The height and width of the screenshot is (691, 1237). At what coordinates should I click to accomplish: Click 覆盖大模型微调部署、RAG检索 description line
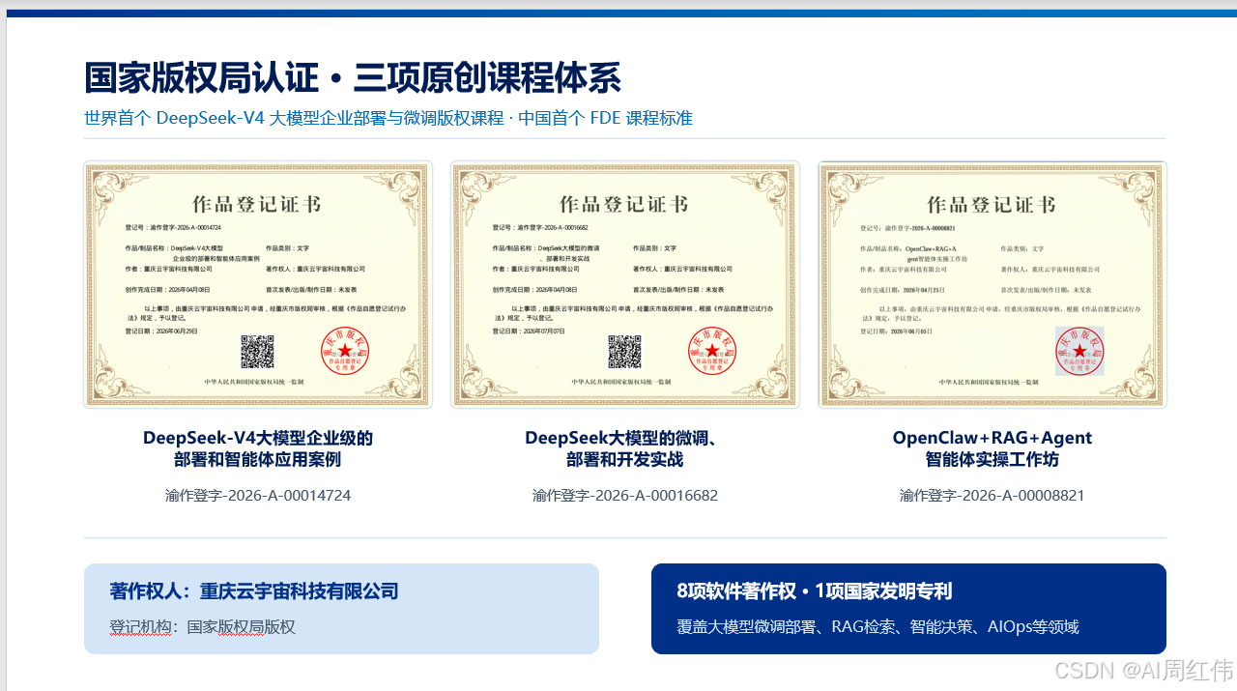[x=877, y=627]
